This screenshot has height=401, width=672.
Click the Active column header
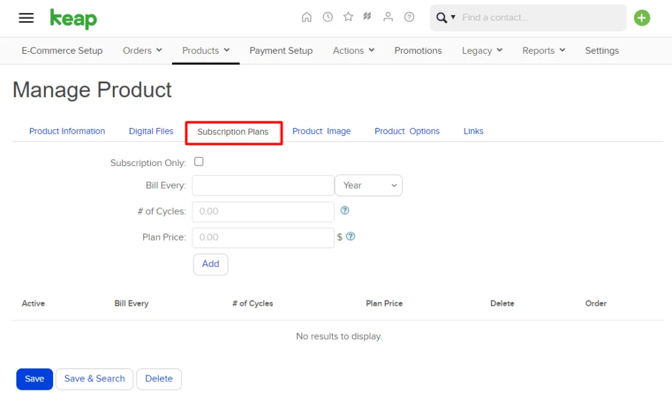pos(33,303)
